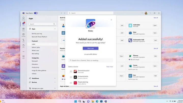
Task: Select the Apps icon in the left rail
Action: pyautogui.click(x=23, y=57)
